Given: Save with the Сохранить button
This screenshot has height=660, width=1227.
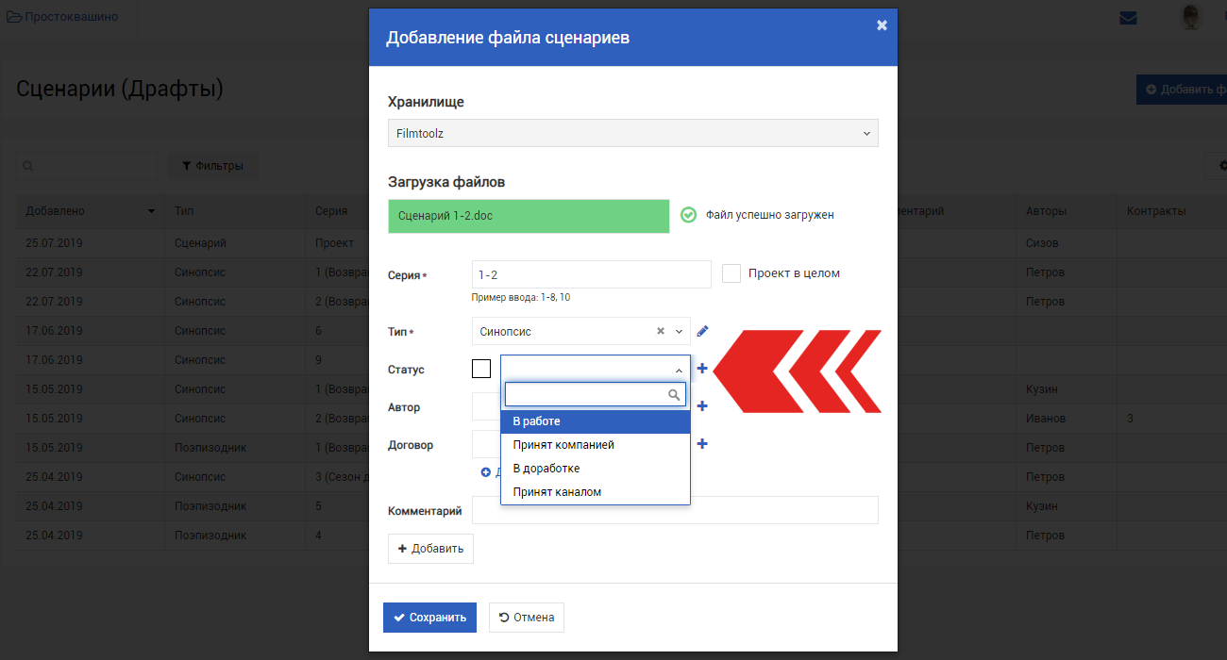Looking at the screenshot, I should pos(429,618).
